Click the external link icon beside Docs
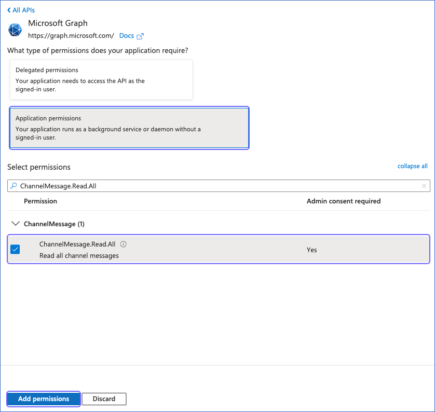435x412 pixels. [140, 36]
